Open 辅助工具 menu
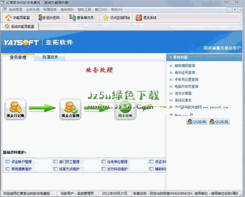Image resolution: width=245 pixels, height=197 pixels. pyautogui.click(x=84, y=9)
